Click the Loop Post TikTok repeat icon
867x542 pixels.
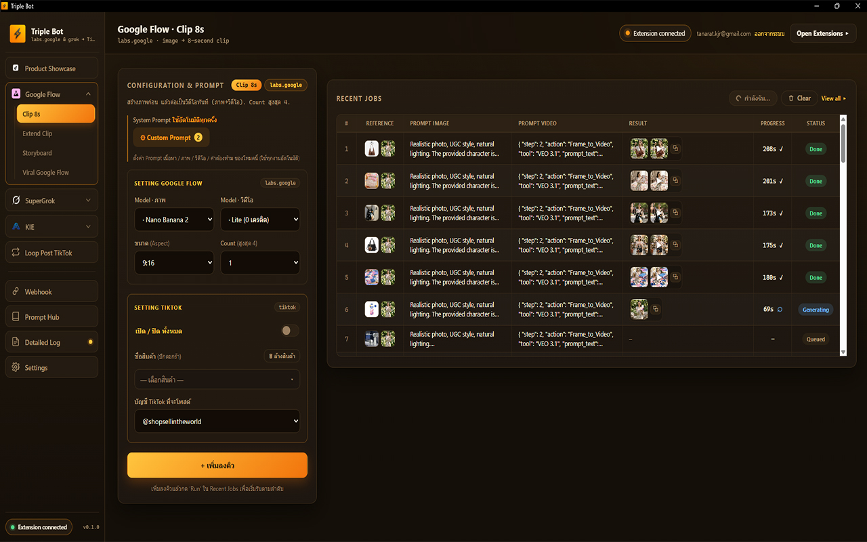click(x=16, y=253)
